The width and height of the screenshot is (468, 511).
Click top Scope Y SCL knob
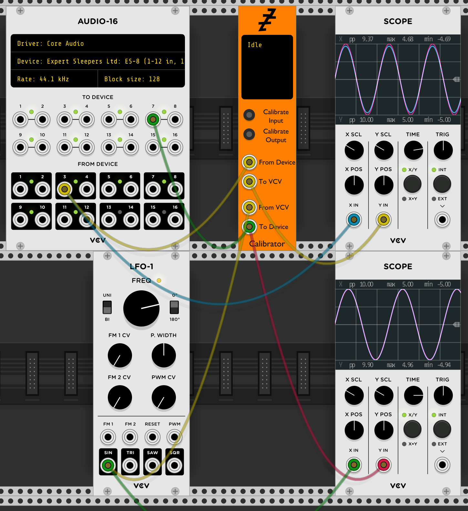(x=384, y=150)
